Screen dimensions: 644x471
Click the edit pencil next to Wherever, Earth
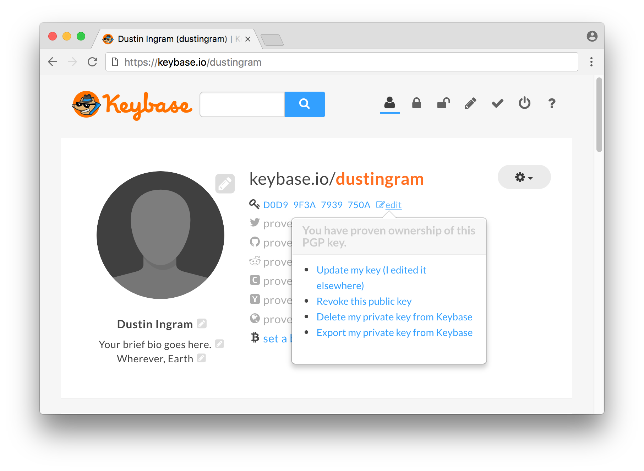pos(201,358)
